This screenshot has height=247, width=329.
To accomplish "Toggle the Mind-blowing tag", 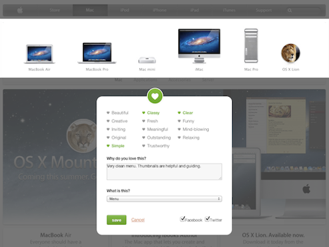I will pos(194,130).
